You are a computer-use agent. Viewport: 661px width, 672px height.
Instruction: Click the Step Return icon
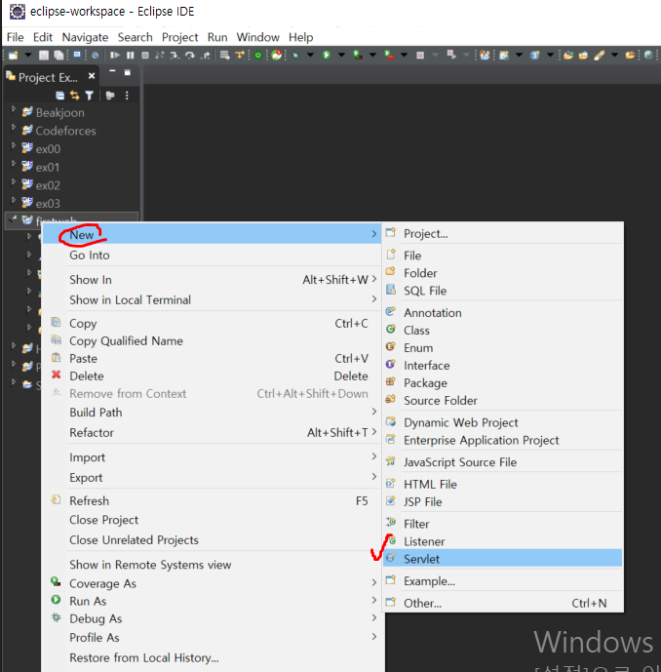coord(206,56)
